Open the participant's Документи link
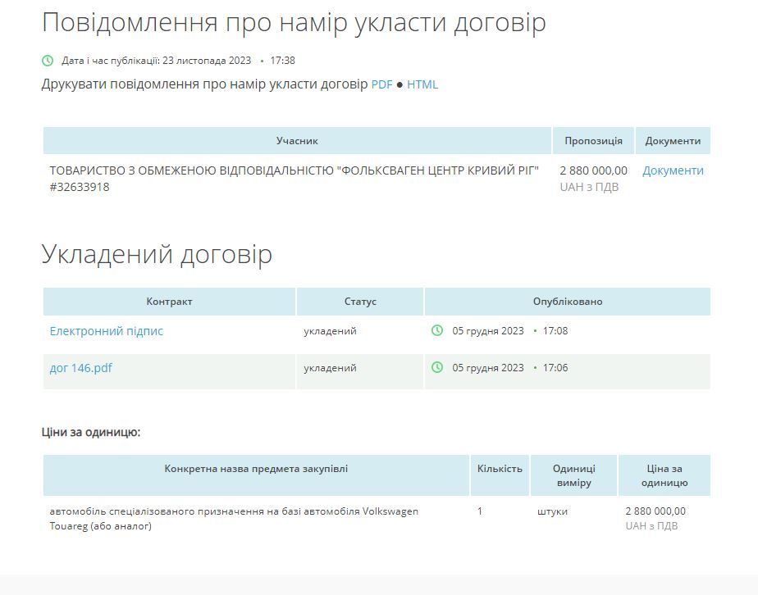The image size is (758, 595). (673, 170)
